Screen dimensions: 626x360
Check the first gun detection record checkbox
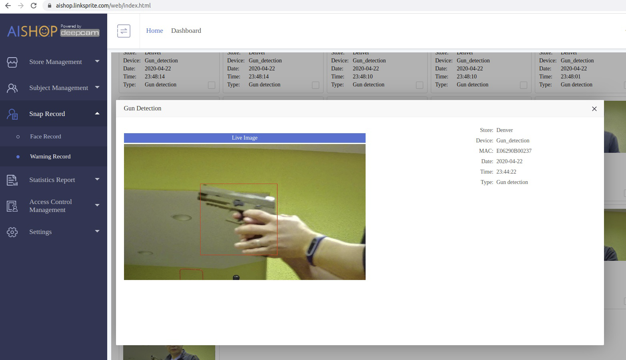tap(212, 85)
